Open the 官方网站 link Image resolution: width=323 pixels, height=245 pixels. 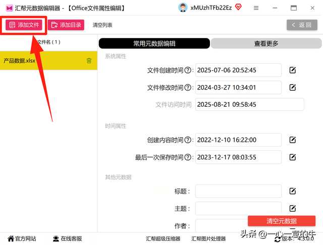22,238
